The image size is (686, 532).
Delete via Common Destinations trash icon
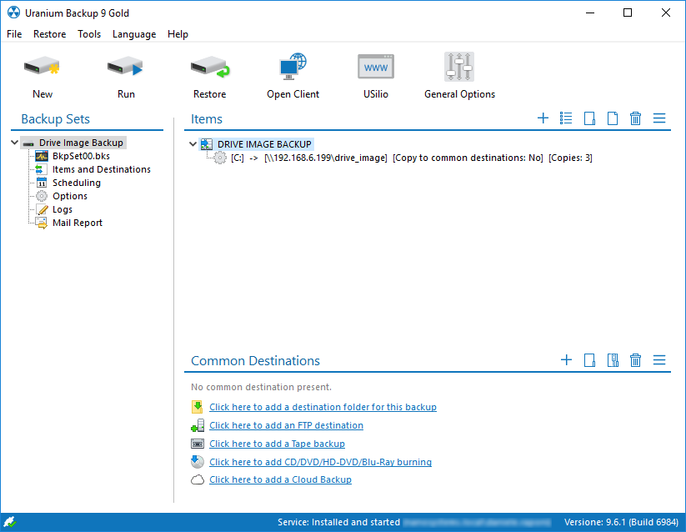636,360
